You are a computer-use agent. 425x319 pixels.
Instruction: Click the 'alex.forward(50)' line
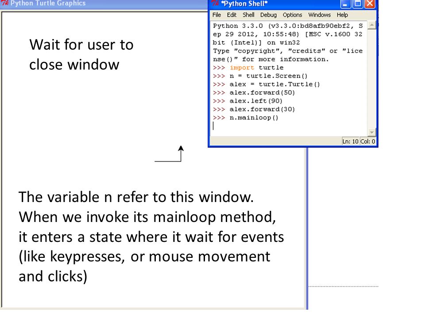point(262,93)
